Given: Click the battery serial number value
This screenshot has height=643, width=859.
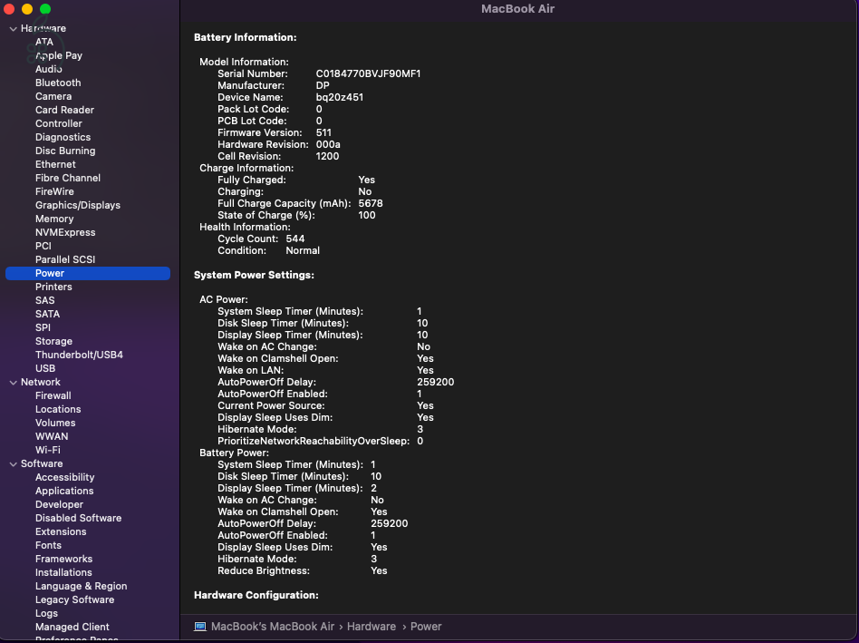Looking at the screenshot, I should 368,73.
